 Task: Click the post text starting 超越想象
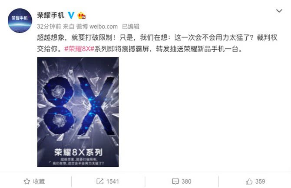[157, 43]
